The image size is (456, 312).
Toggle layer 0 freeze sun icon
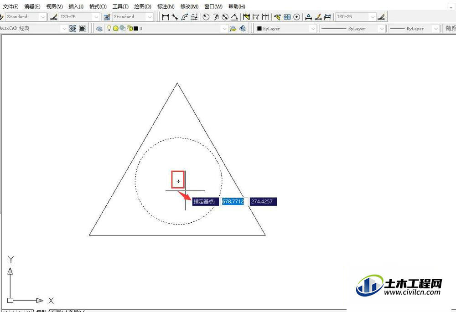pos(115,29)
